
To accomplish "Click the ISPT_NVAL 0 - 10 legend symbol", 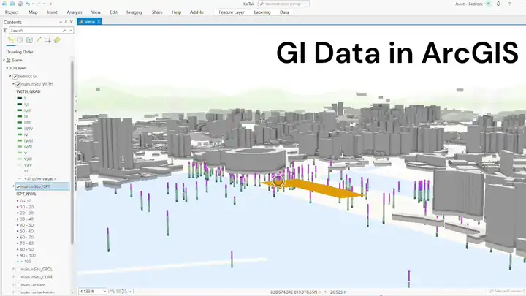I will click(x=18, y=201).
